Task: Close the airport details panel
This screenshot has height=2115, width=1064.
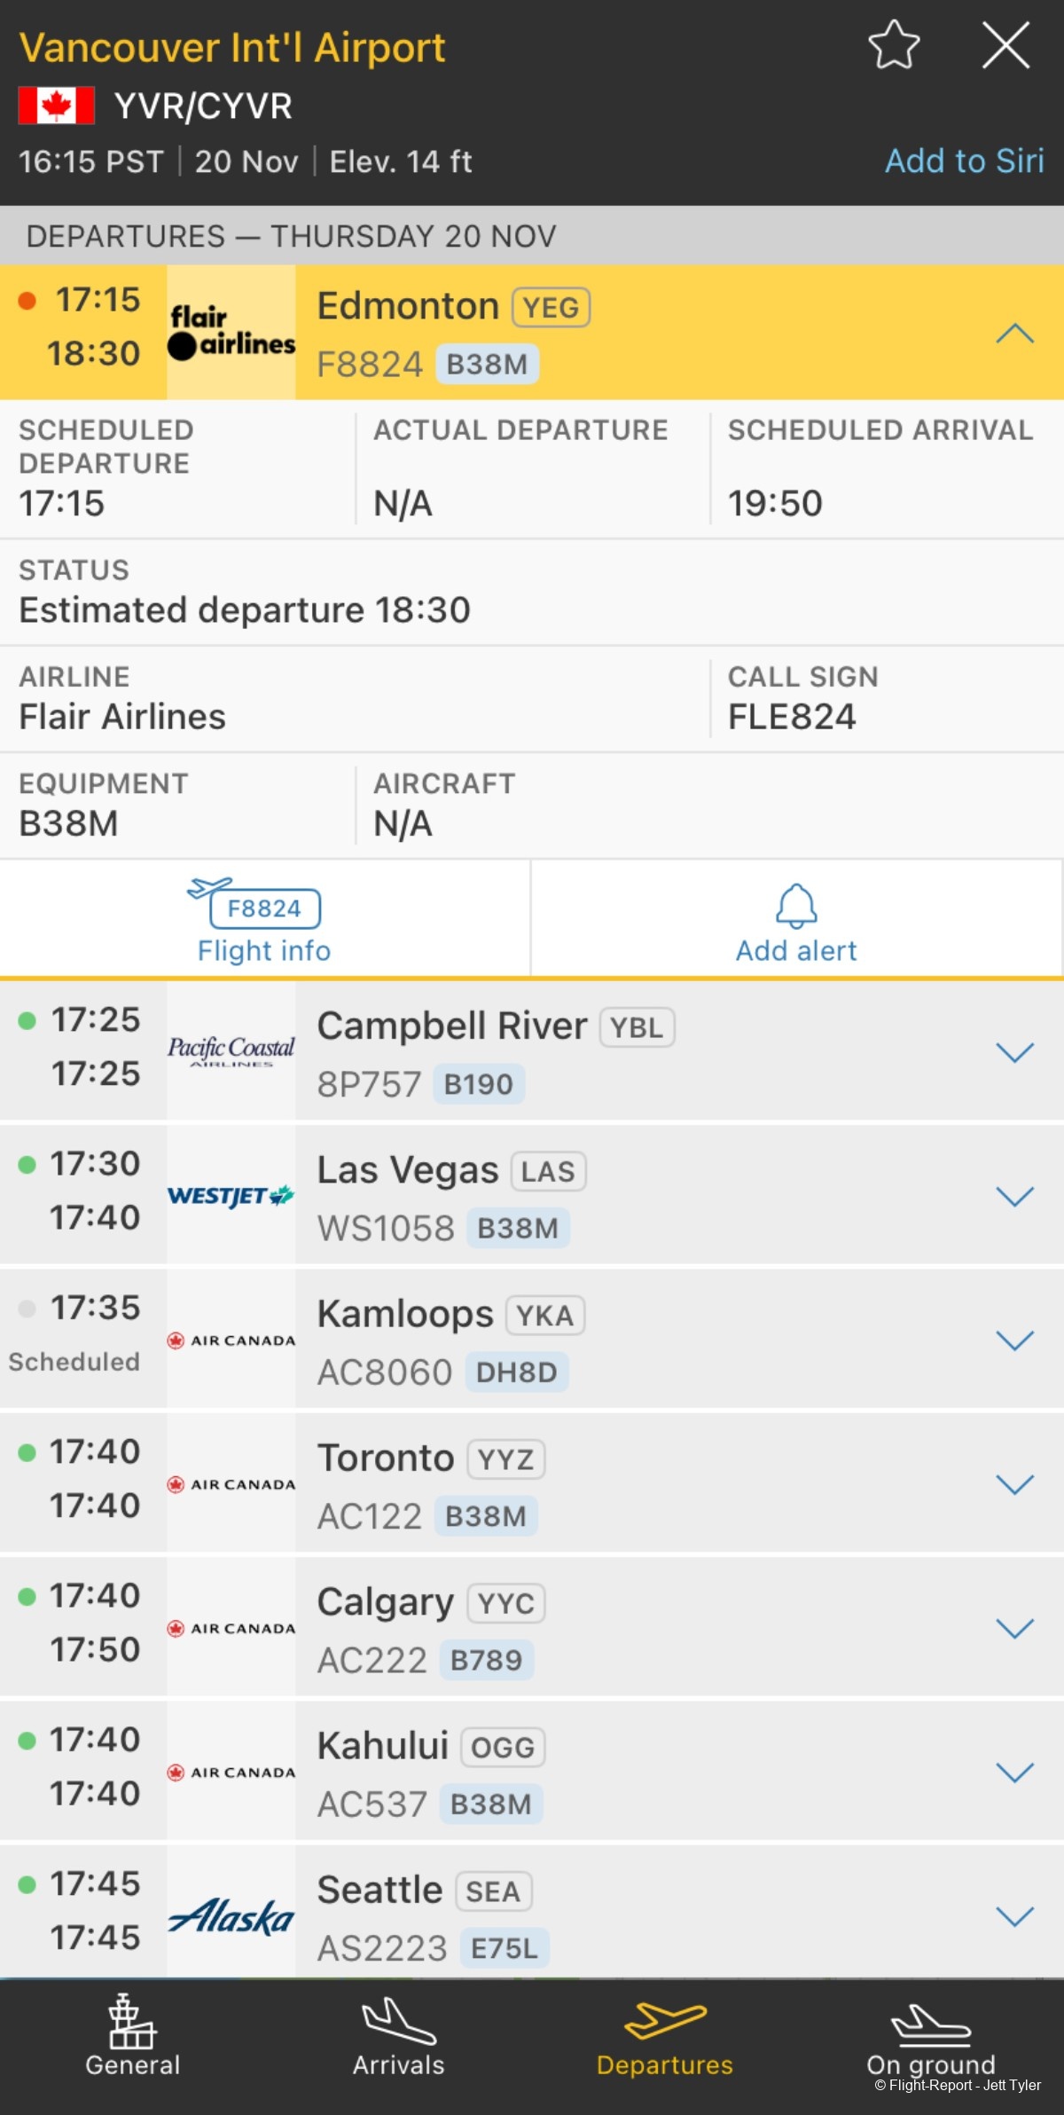Action: click(x=1005, y=45)
